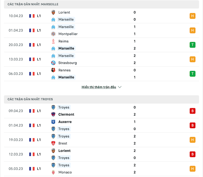
Task: Click the Montpellier club crest icon
Action: tap(53, 34)
